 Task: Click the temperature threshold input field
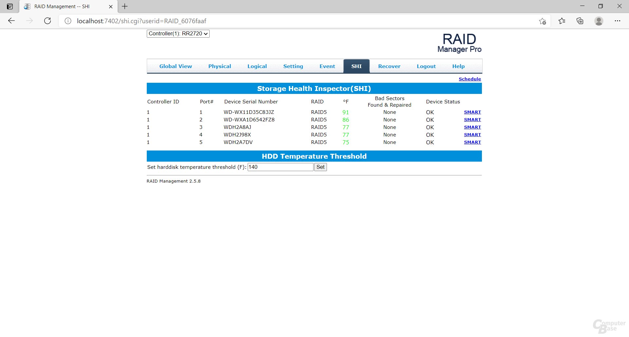pos(280,167)
